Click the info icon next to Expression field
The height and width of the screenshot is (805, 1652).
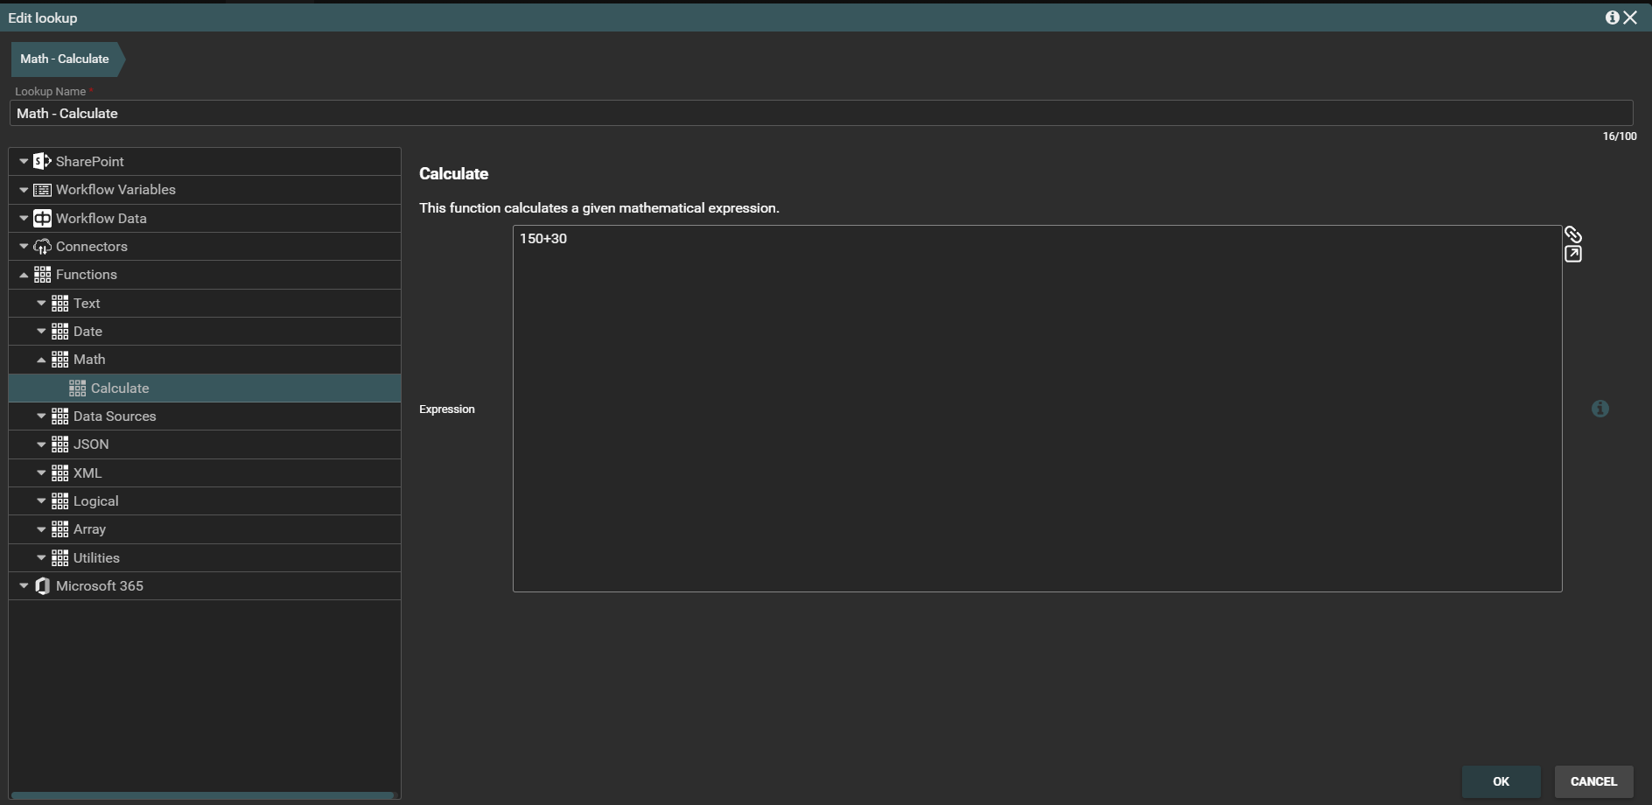1599,409
